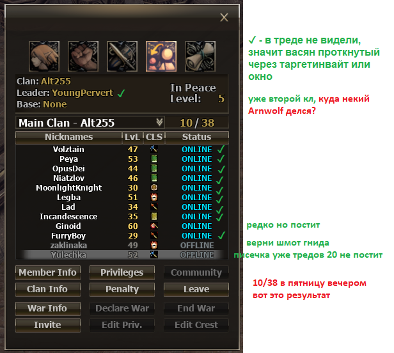Click Legba's skull class icon
Screen dimensions: 394x353
click(154, 197)
